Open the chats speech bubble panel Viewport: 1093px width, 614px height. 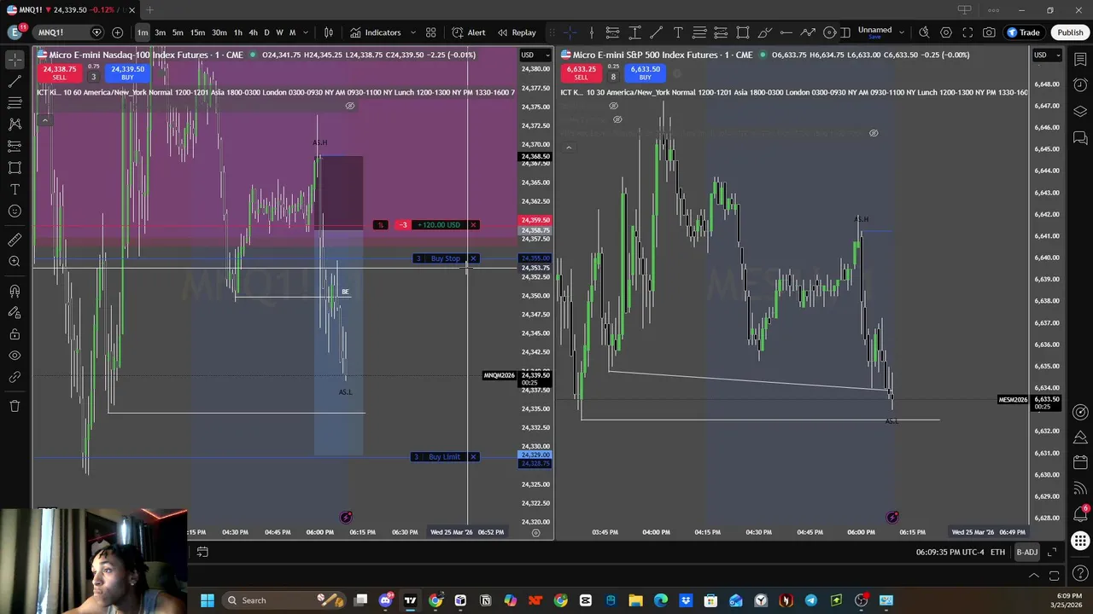(x=1080, y=138)
